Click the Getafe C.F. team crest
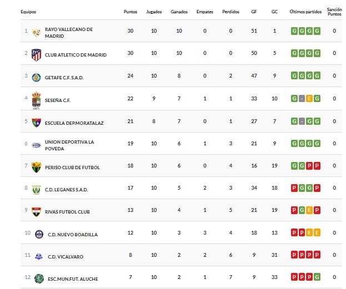The height and width of the screenshot is (289, 346). tap(36, 77)
